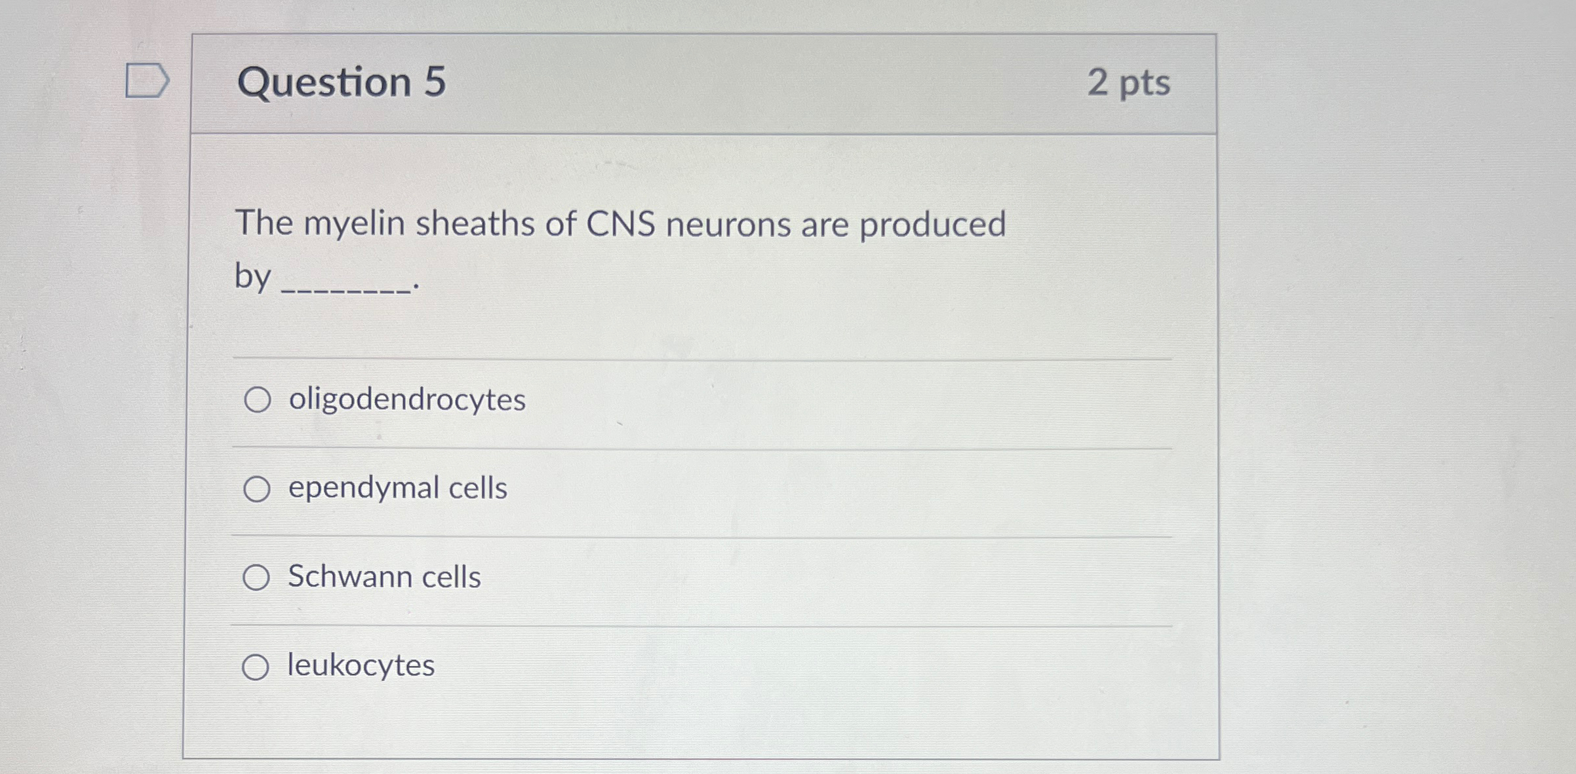
Task: Click the Schwann cells answer label
Action: [x=384, y=578]
